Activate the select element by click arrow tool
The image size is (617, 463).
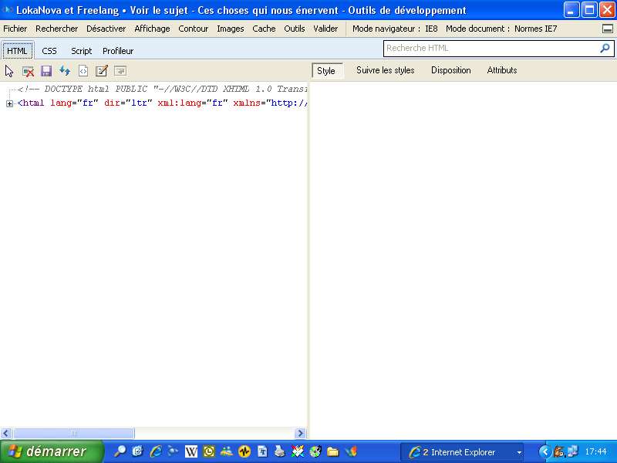click(9, 71)
